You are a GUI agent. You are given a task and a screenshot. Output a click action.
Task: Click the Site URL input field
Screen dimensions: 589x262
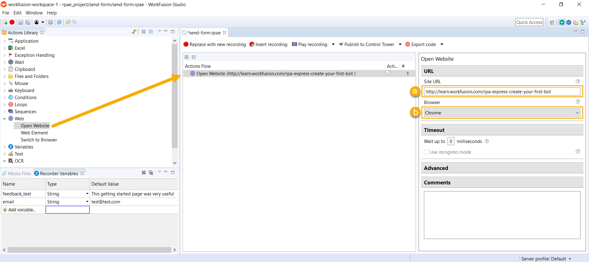502,91
